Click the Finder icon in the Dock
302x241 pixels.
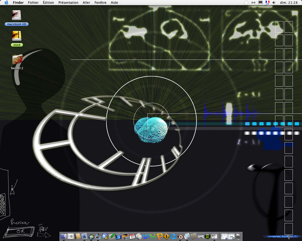click(64, 236)
